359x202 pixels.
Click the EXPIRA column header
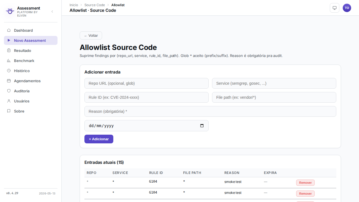point(270,173)
